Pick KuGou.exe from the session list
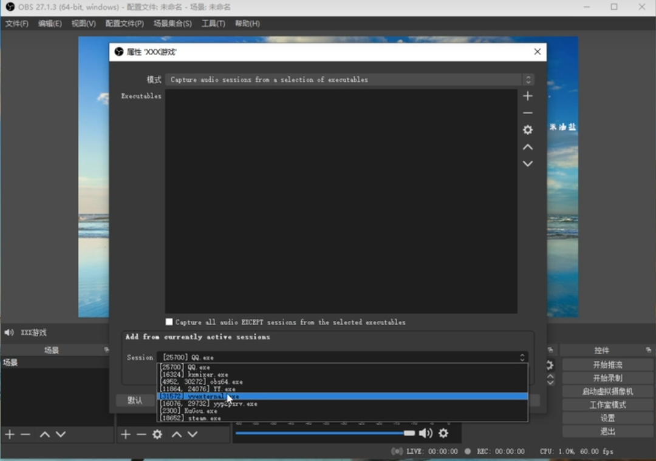656x461 pixels. coord(200,411)
